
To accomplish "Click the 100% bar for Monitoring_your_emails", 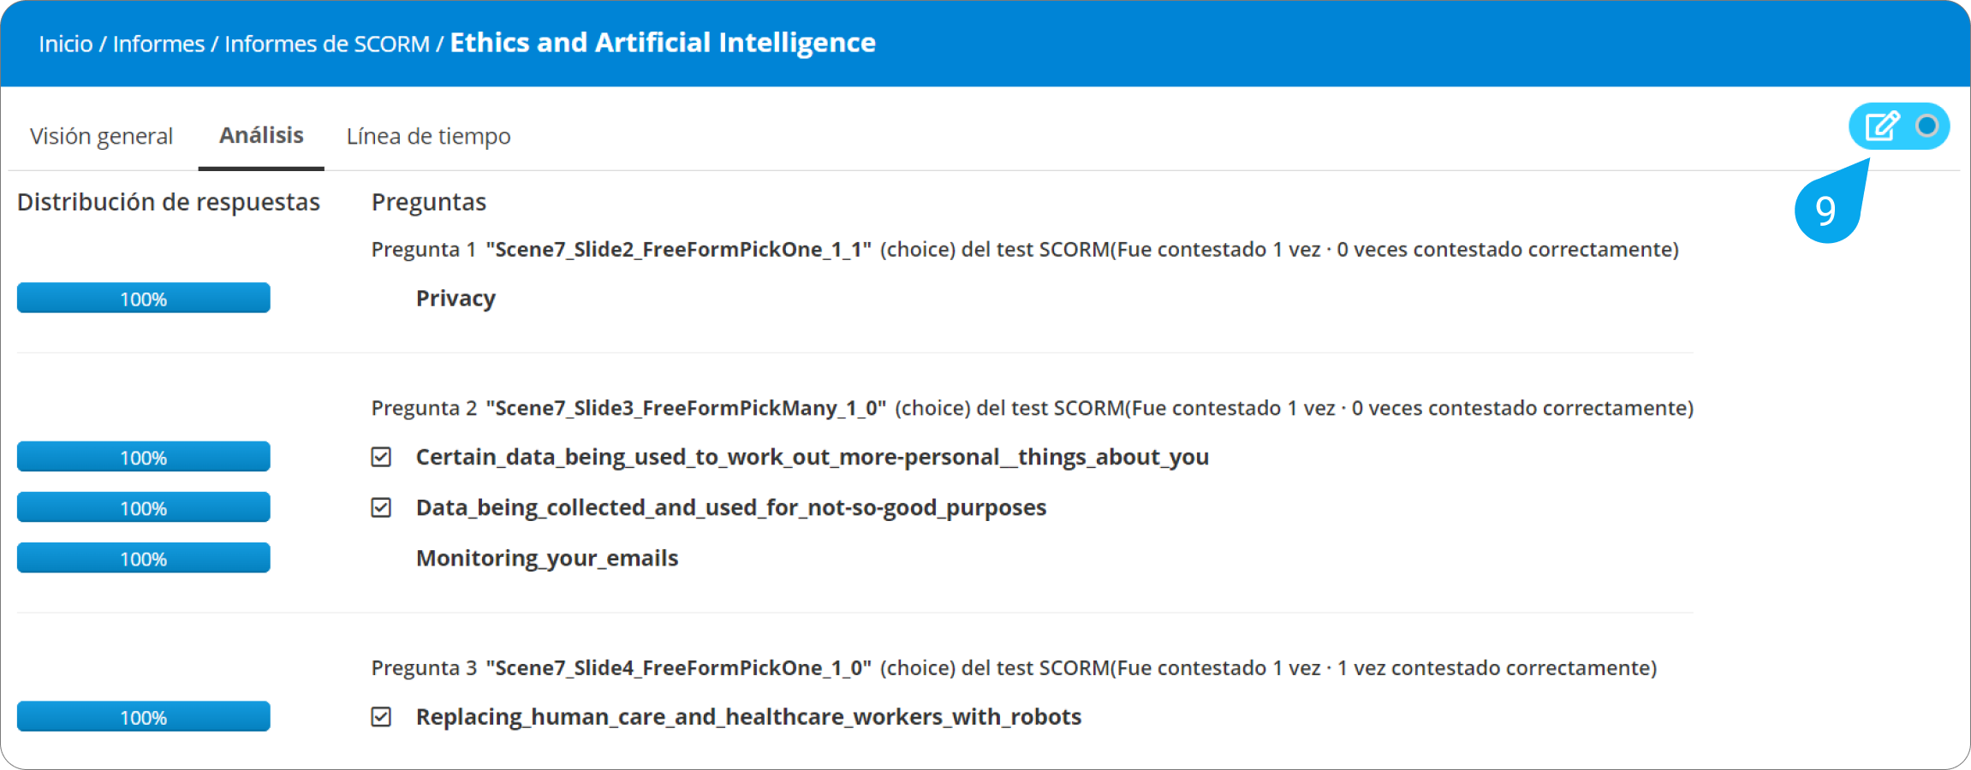I will pyautogui.click(x=144, y=558).
